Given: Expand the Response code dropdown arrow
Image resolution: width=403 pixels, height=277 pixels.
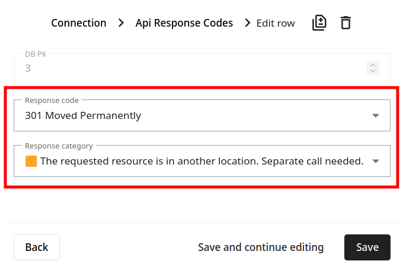Looking at the screenshot, I should [x=376, y=115].
